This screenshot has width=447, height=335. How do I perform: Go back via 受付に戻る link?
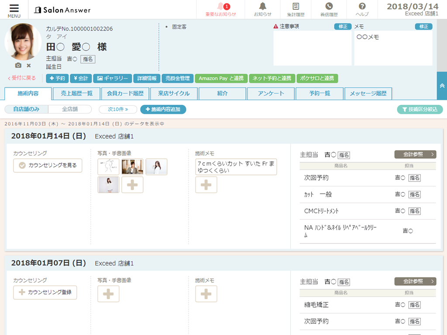pos(22,79)
